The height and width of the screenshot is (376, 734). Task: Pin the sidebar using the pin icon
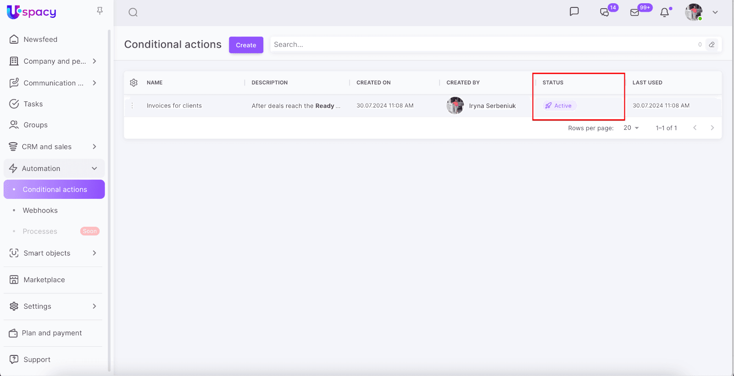point(100,11)
